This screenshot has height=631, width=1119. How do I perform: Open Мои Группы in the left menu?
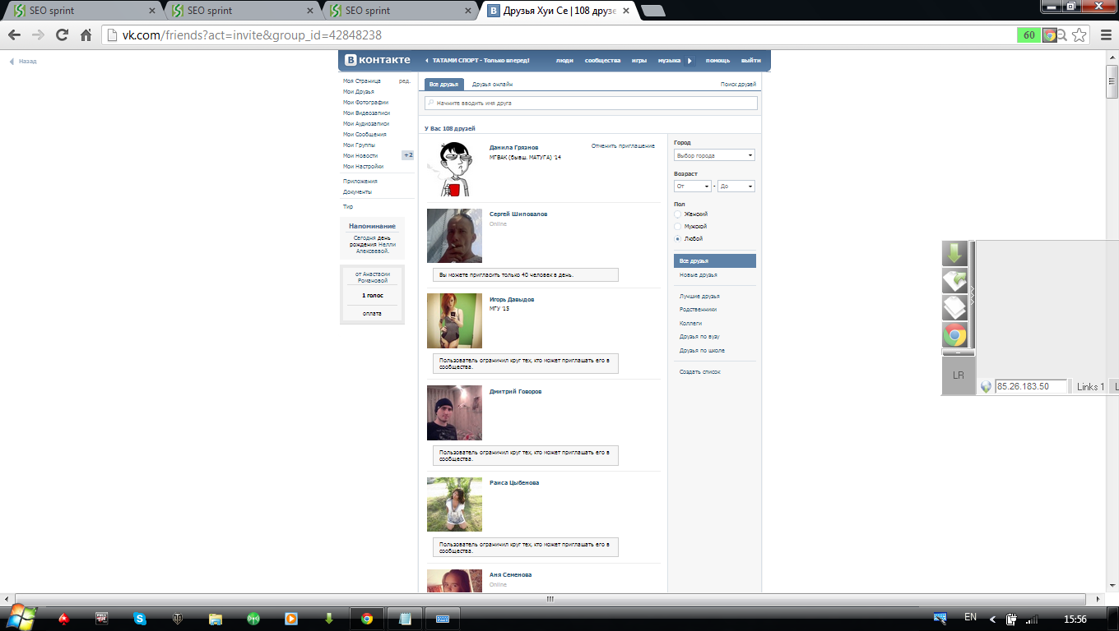tap(360, 145)
